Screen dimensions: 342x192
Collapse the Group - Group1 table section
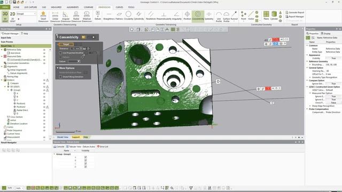pyautogui.click(x=55, y=154)
